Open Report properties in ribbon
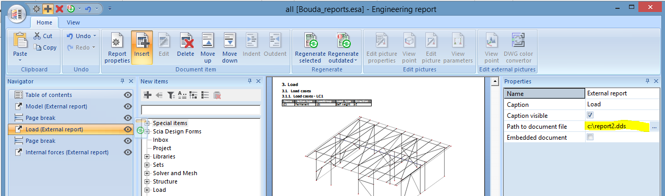665x196 pixels. (x=117, y=47)
